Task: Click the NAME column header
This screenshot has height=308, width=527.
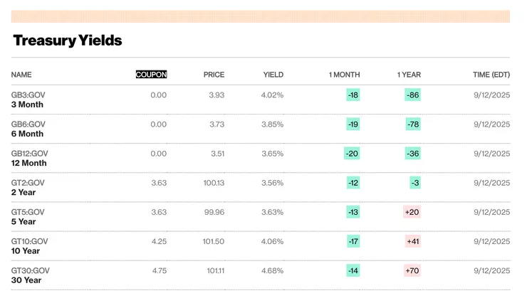Action: tap(21, 75)
